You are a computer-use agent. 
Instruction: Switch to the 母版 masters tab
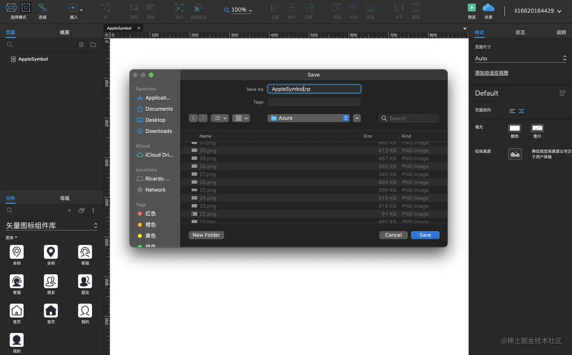(x=65, y=198)
